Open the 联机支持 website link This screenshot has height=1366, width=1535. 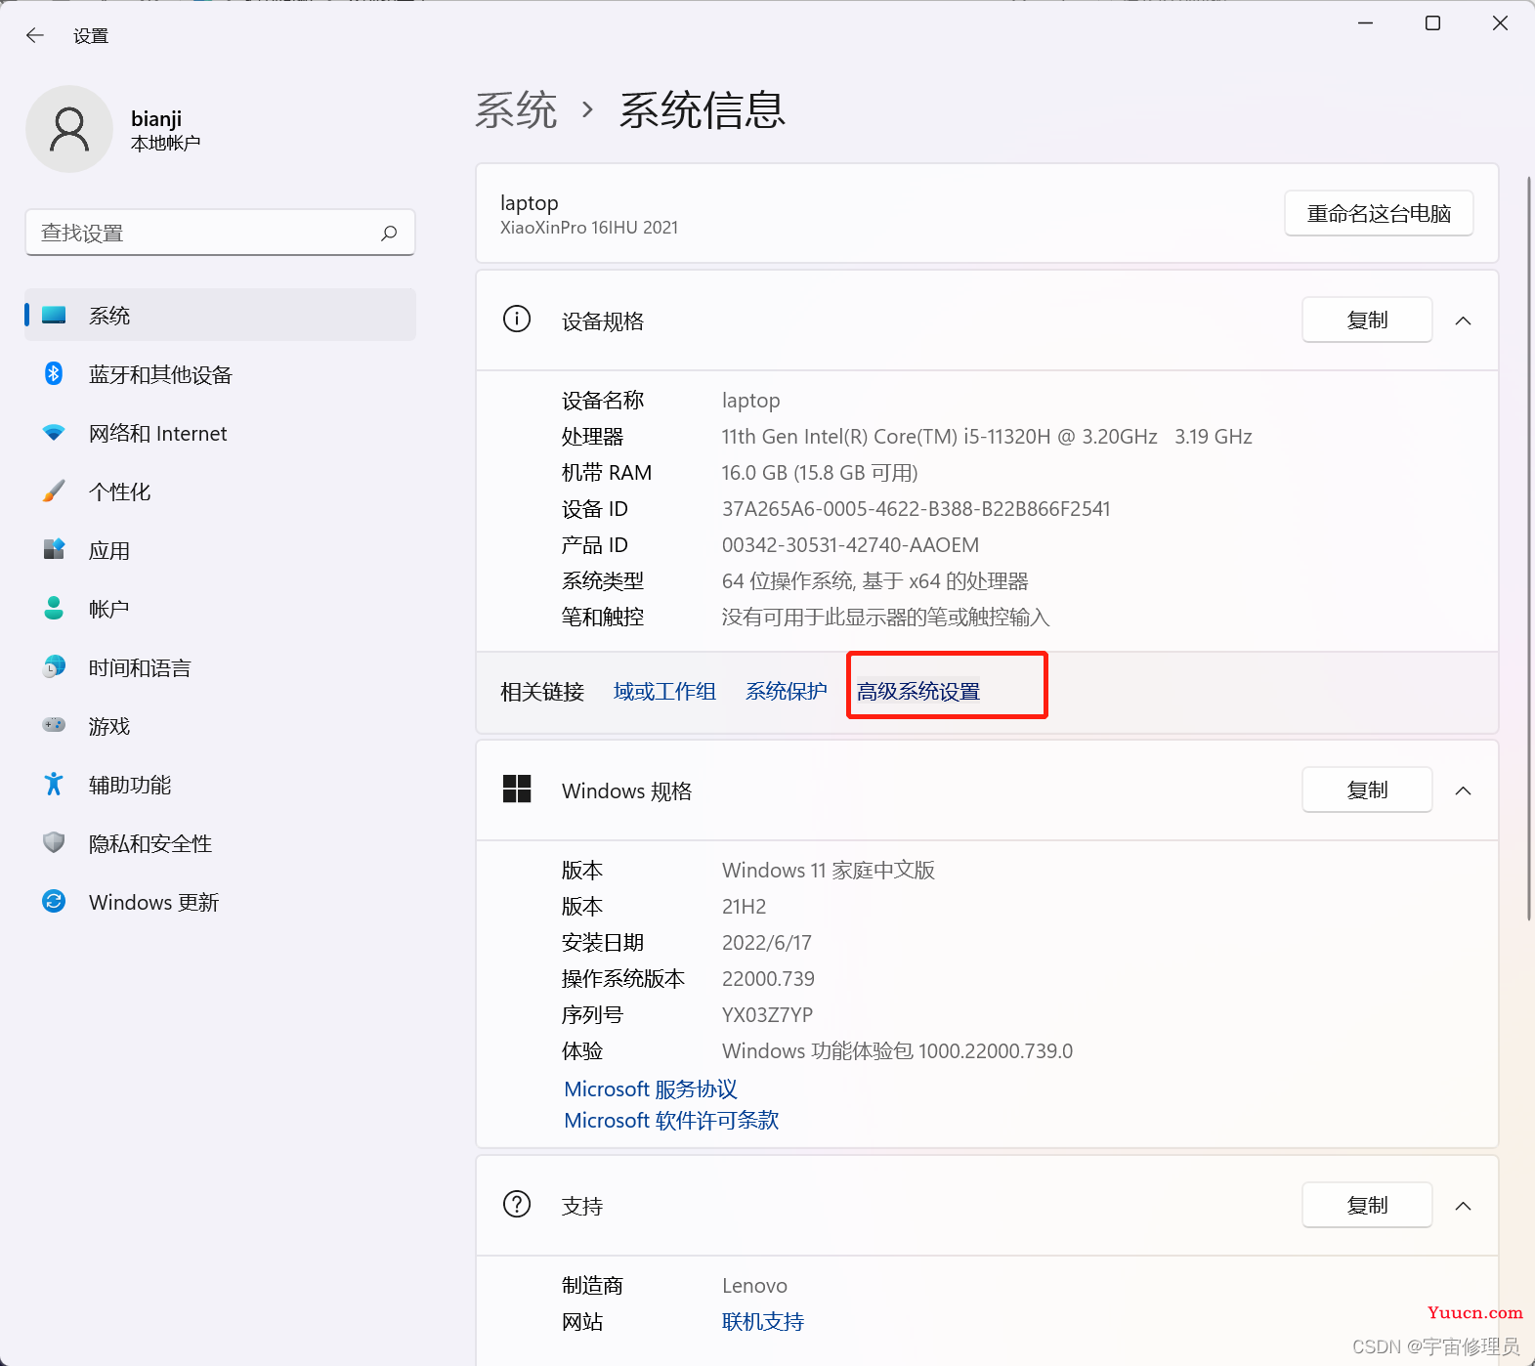763,1322
